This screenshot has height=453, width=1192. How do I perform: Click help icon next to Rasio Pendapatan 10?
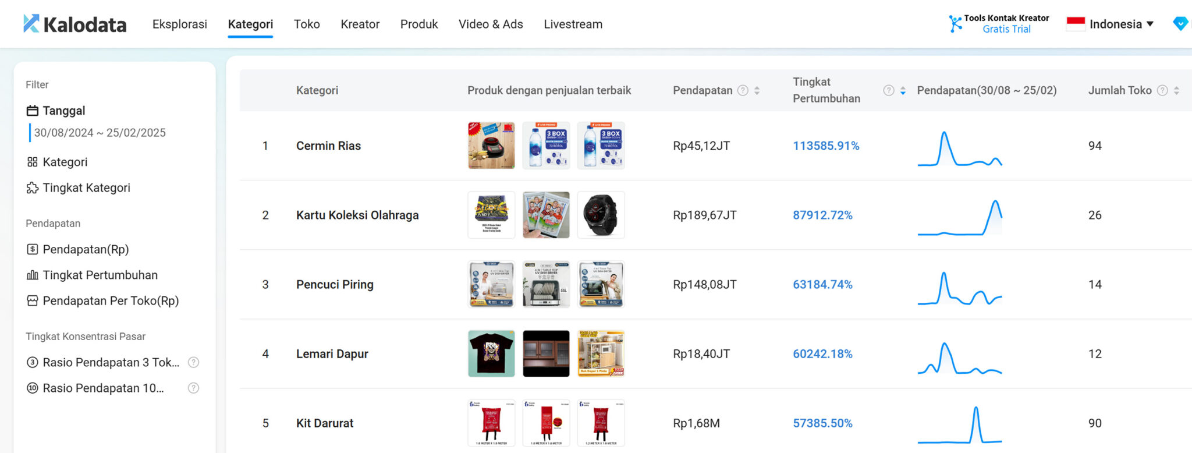[194, 388]
